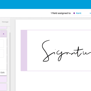Click the purple handle strip of signature field

pos(24,50)
